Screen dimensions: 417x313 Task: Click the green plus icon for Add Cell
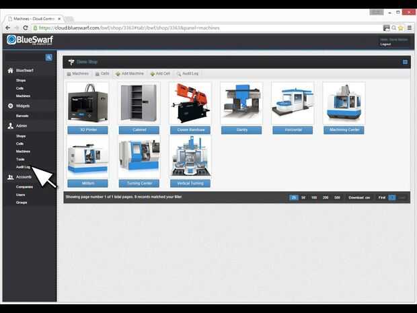(x=153, y=74)
